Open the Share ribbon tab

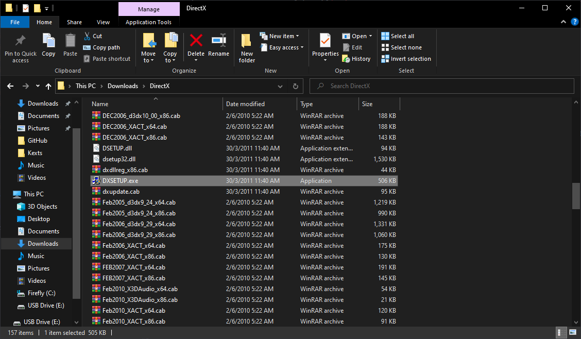(74, 22)
